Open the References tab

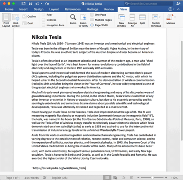coord(73,9)
